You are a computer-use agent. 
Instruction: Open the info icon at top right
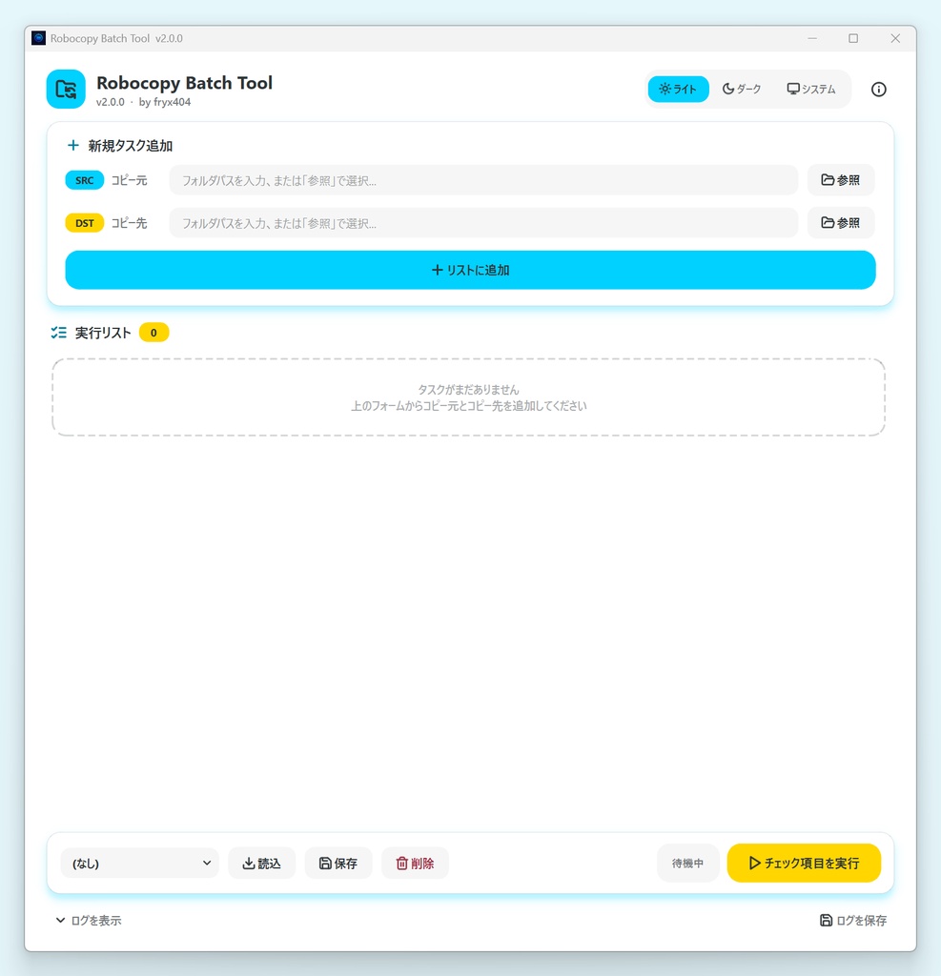point(878,89)
